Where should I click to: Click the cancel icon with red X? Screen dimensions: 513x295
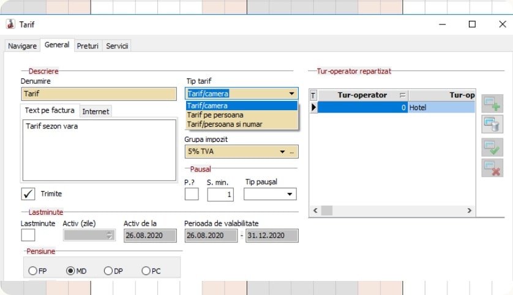tap(492, 168)
